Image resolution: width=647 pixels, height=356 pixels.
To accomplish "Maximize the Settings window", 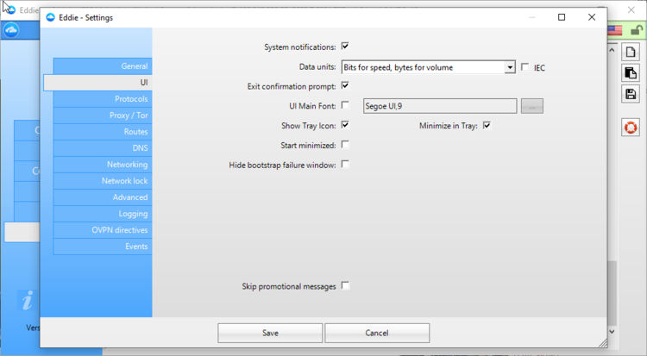I will (562, 17).
